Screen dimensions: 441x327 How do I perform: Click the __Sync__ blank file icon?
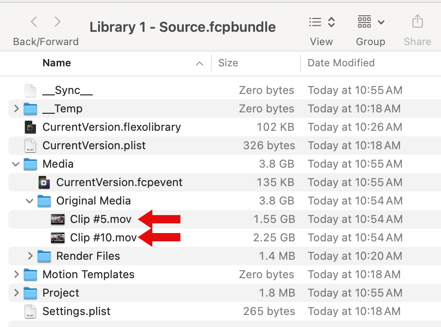pos(30,90)
